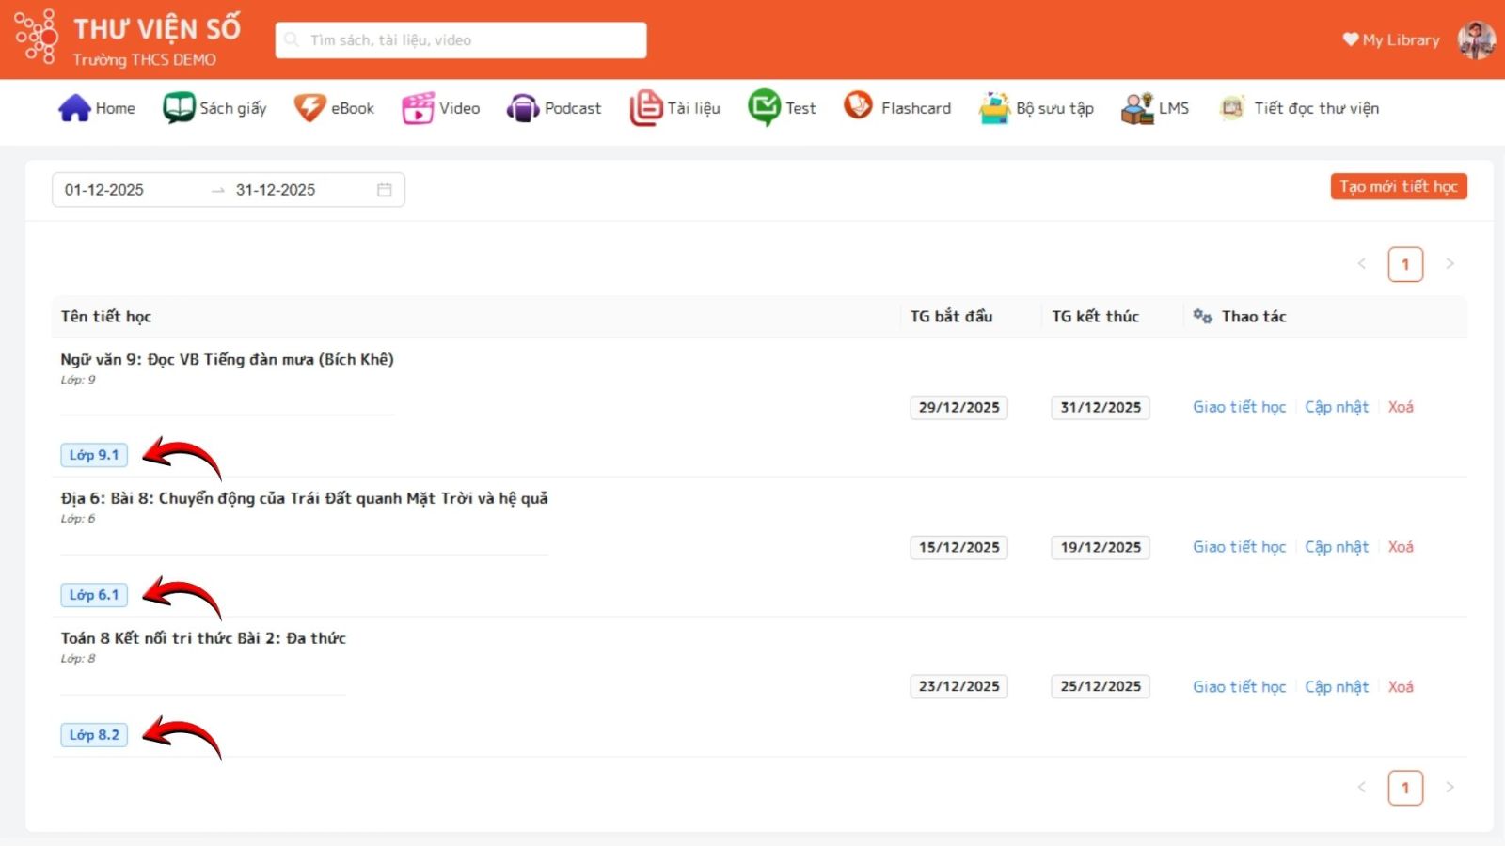
Task: Click Giao tiết học for Ngữ văn 9
Action: click(1239, 407)
